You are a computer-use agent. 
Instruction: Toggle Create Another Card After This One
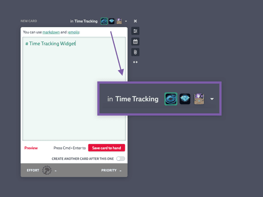121,158
